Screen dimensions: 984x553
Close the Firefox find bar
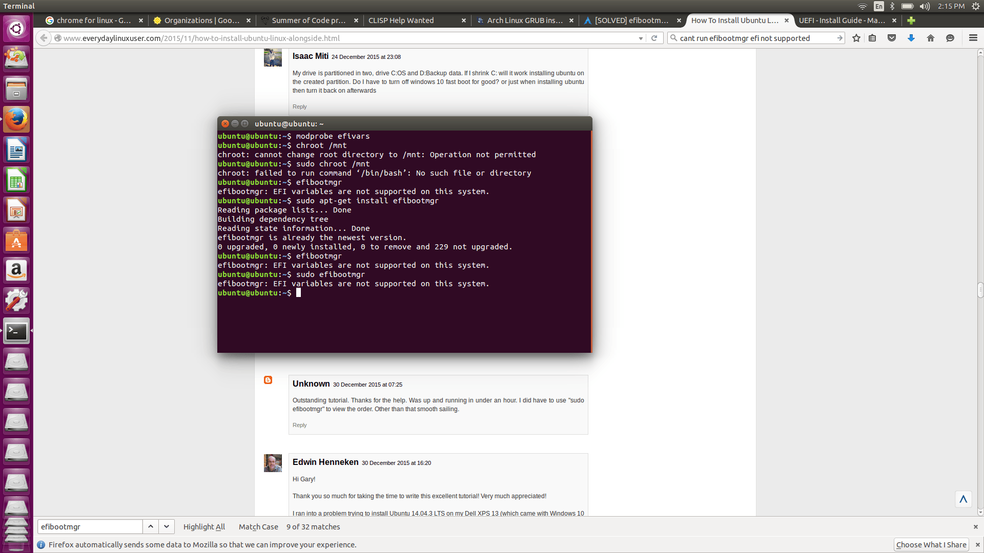coord(975,527)
